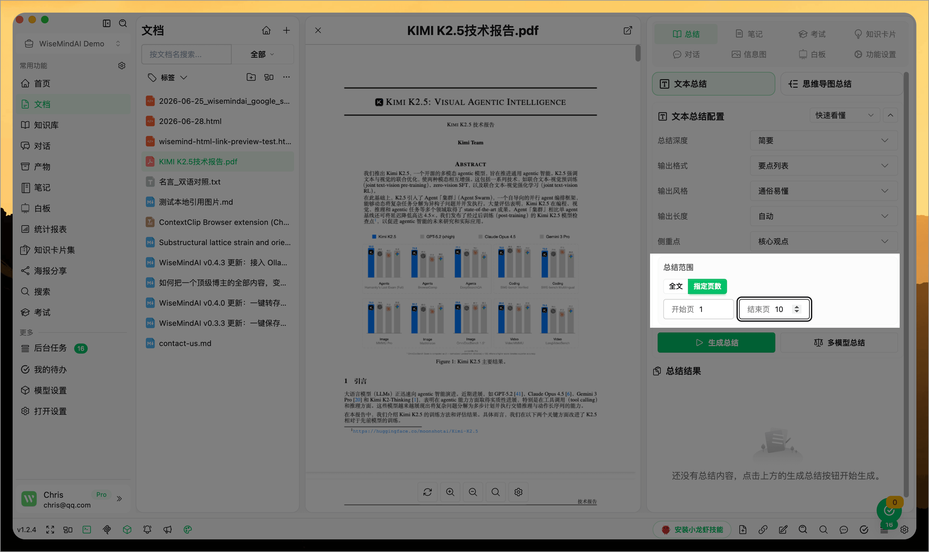Open the green cube icon in status bar

click(x=127, y=530)
